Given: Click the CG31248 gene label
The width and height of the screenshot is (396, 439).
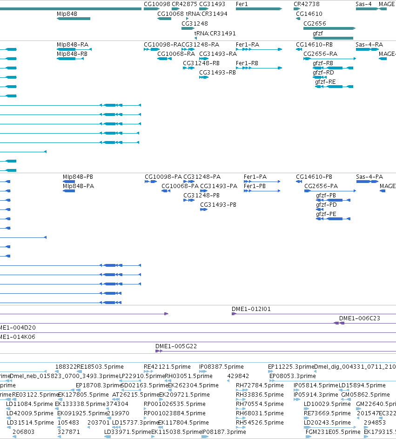Looking at the screenshot, I should [195, 24].
